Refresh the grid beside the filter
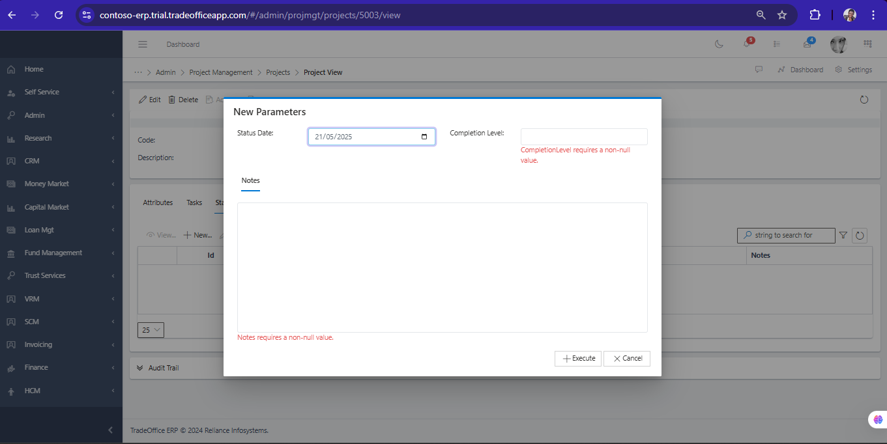Image resolution: width=887 pixels, height=444 pixels. coord(860,236)
